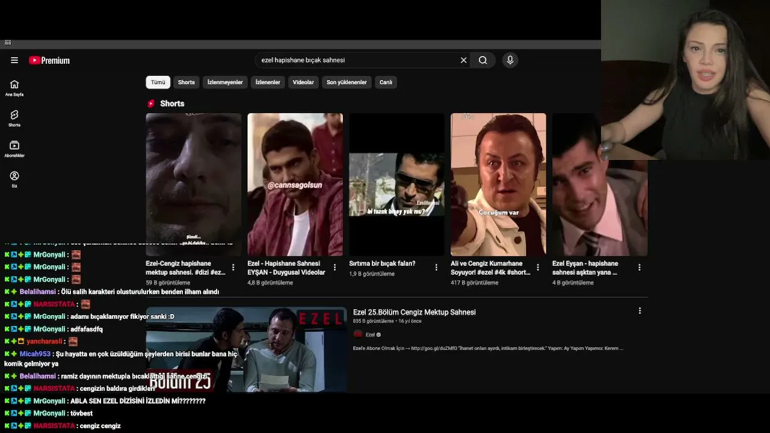Play the Ezel 25.Bölüm video thumbnail

[x=247, y=350]
